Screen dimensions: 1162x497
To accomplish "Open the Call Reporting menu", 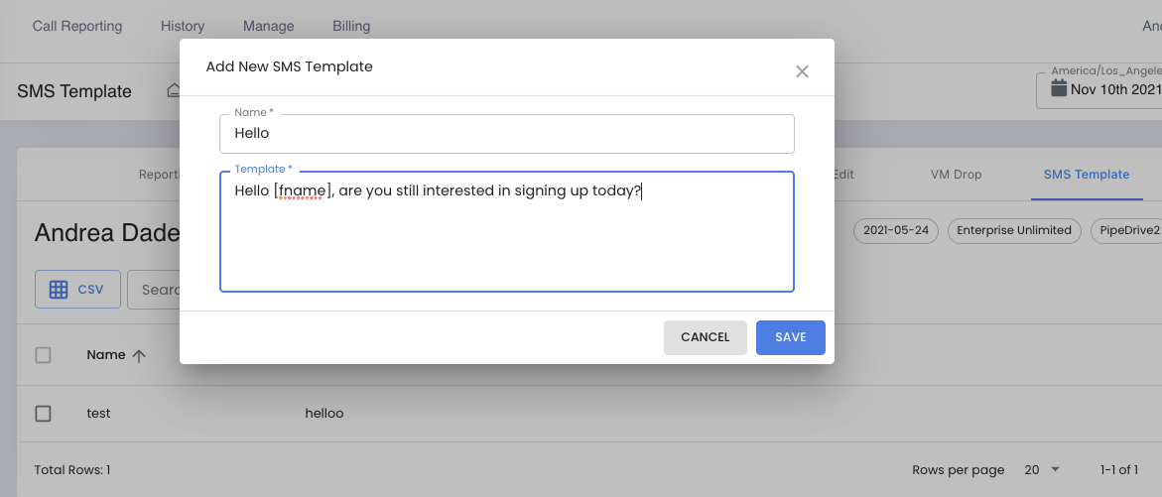I will click(x=77, y=26).
